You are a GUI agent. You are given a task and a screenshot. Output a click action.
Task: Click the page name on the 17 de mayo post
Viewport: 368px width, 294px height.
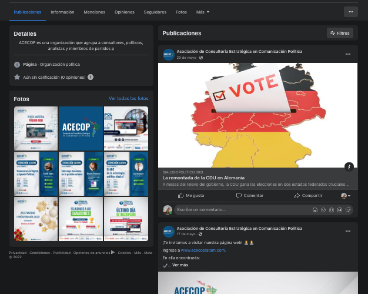pos(239,228)
